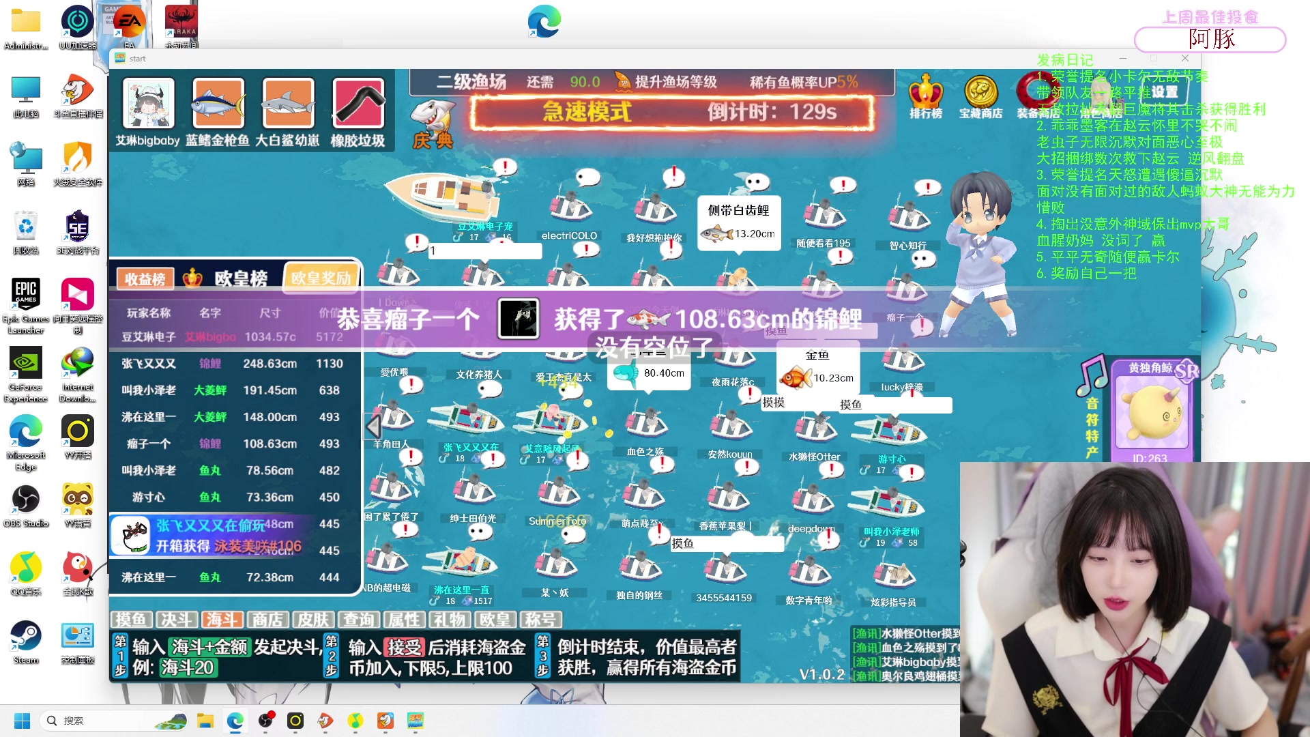Select the 欧皇 bottom tab
1310x737 pixels.
pos(495,620)
